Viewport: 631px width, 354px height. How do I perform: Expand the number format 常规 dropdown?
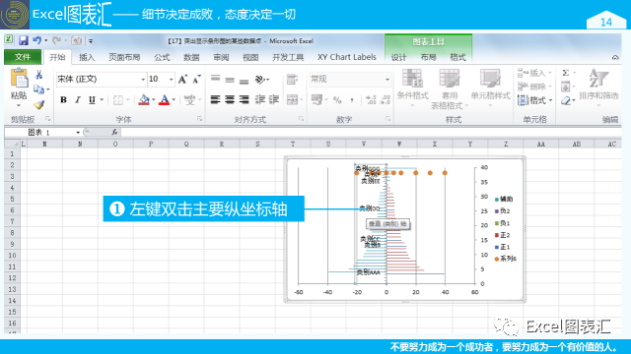tap(387, 79)
